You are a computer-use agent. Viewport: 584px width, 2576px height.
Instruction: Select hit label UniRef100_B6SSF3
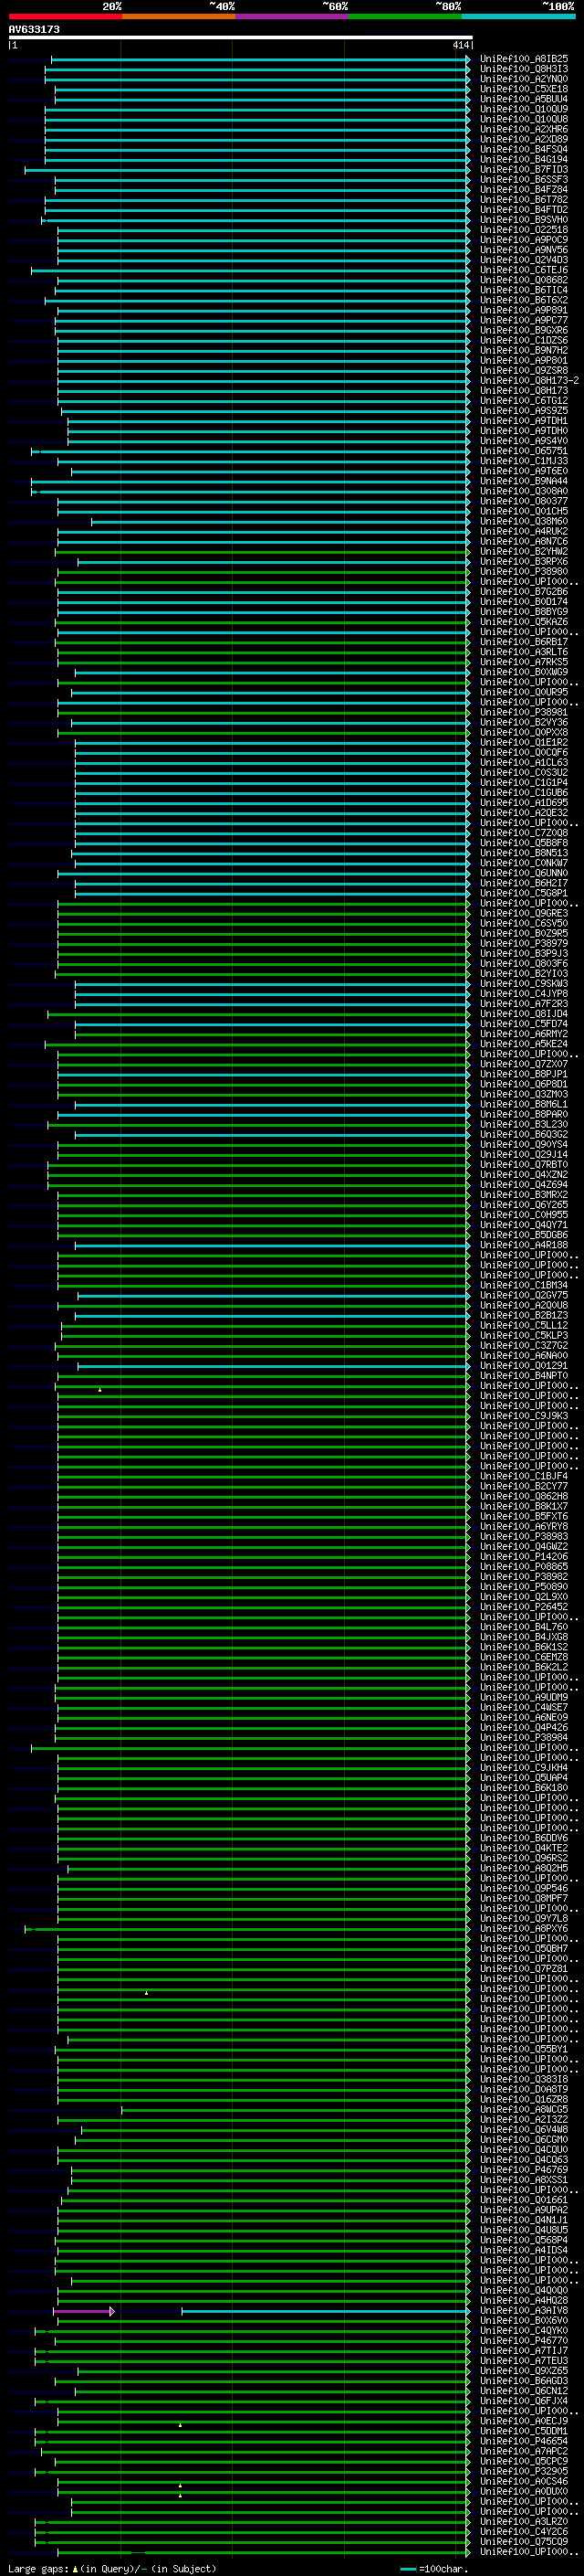coord(524,180)
